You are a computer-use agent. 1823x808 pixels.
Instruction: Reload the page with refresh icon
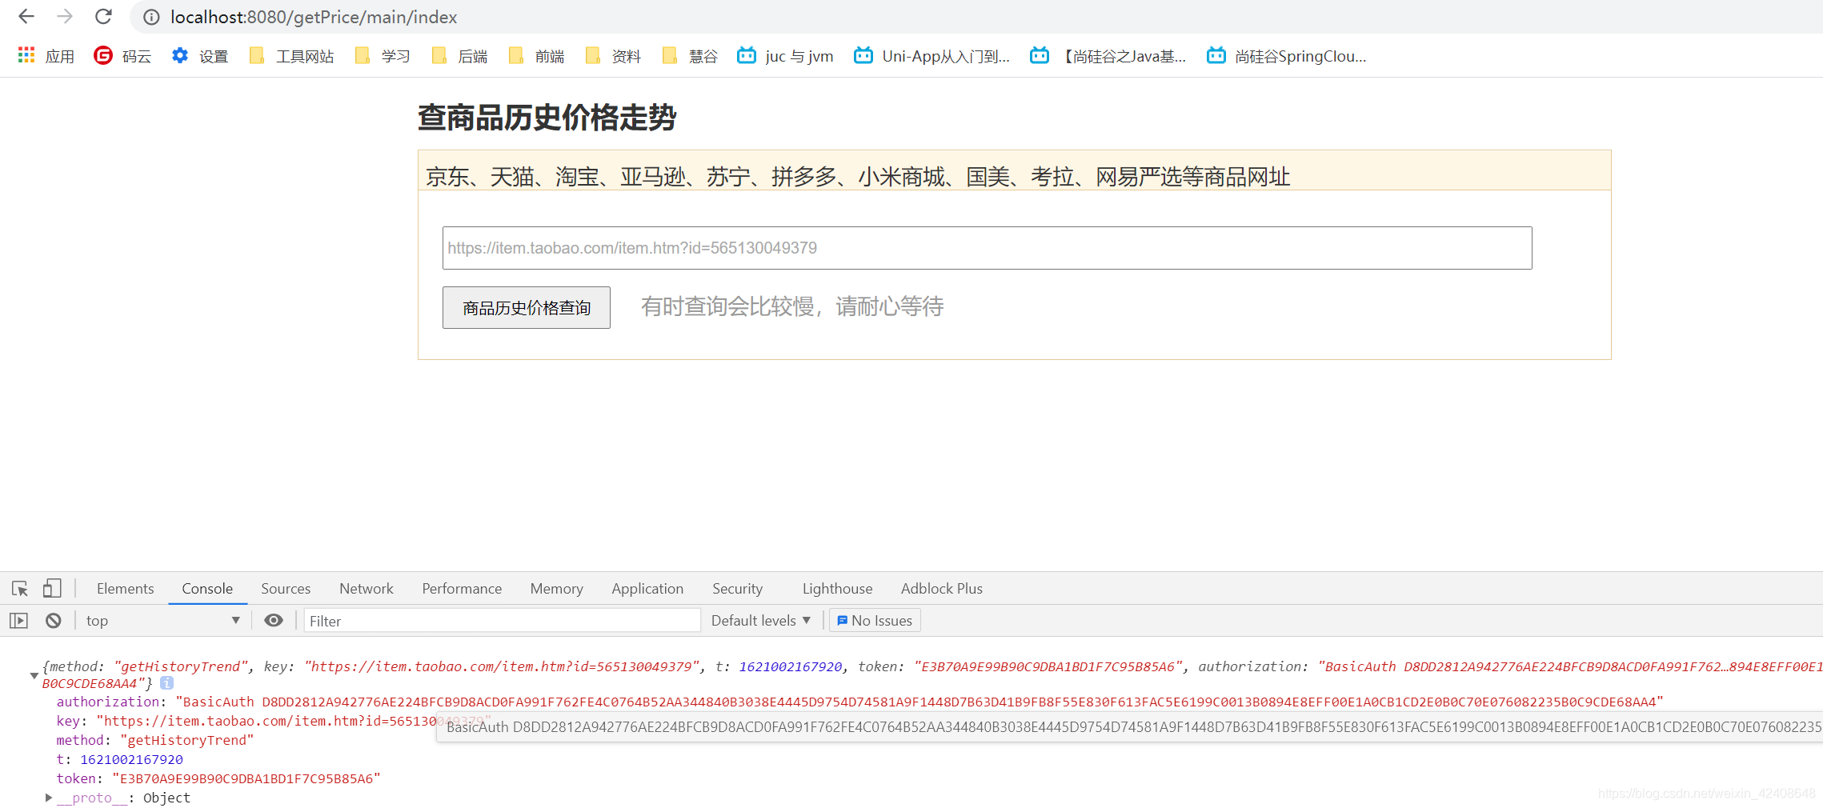tap(103, 17)
